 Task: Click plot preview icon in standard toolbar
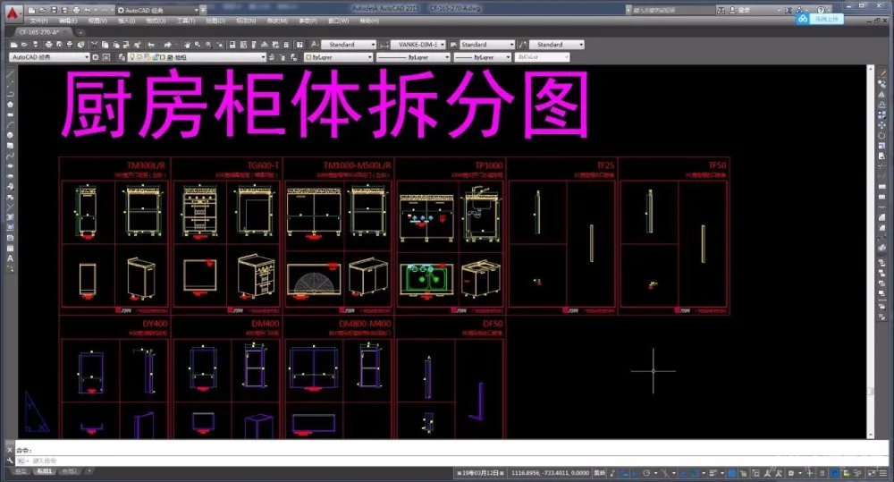[x=59, y=45]
